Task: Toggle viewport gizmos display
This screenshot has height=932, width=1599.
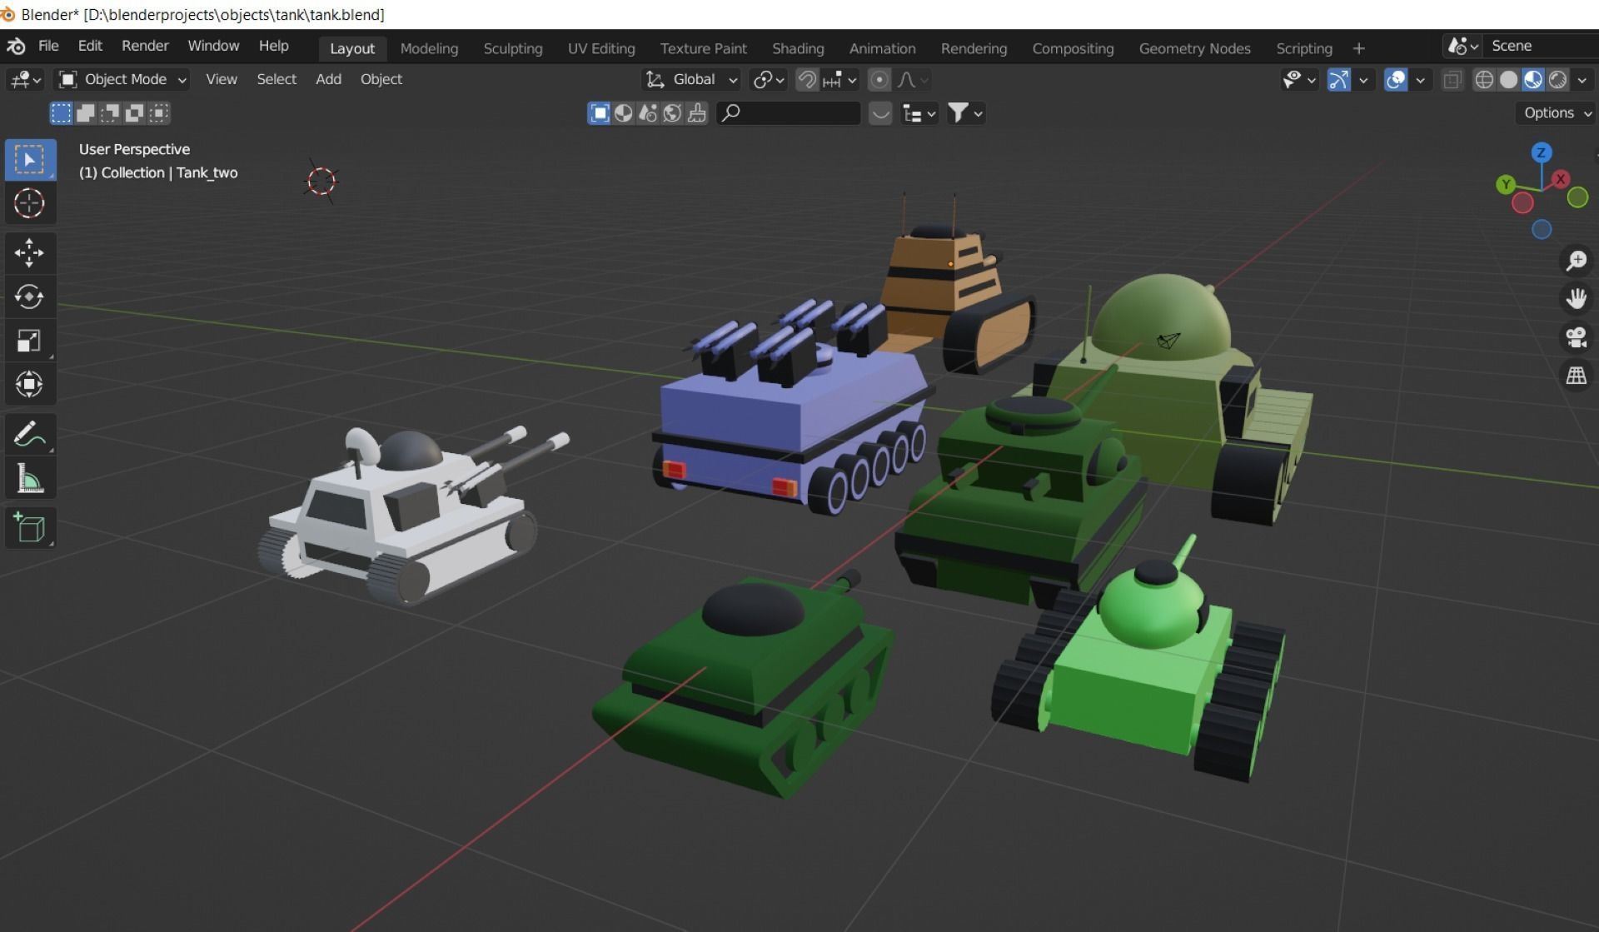Action: click(x=1338, y=80)
